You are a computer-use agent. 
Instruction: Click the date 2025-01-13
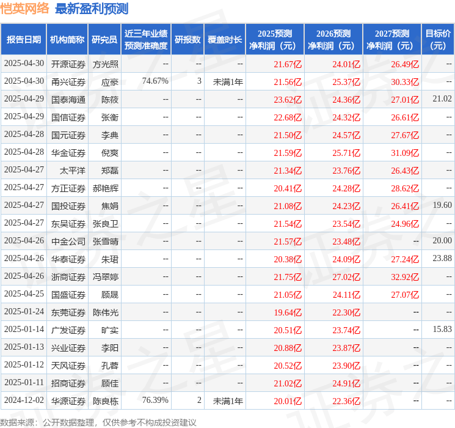[x=24, y=347]
